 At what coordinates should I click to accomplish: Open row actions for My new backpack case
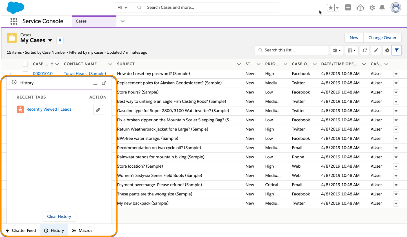point(396,204)
